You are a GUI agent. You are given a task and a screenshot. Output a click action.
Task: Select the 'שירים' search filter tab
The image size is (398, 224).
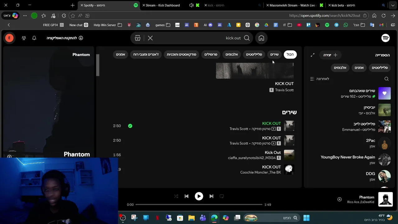[274, 54]
